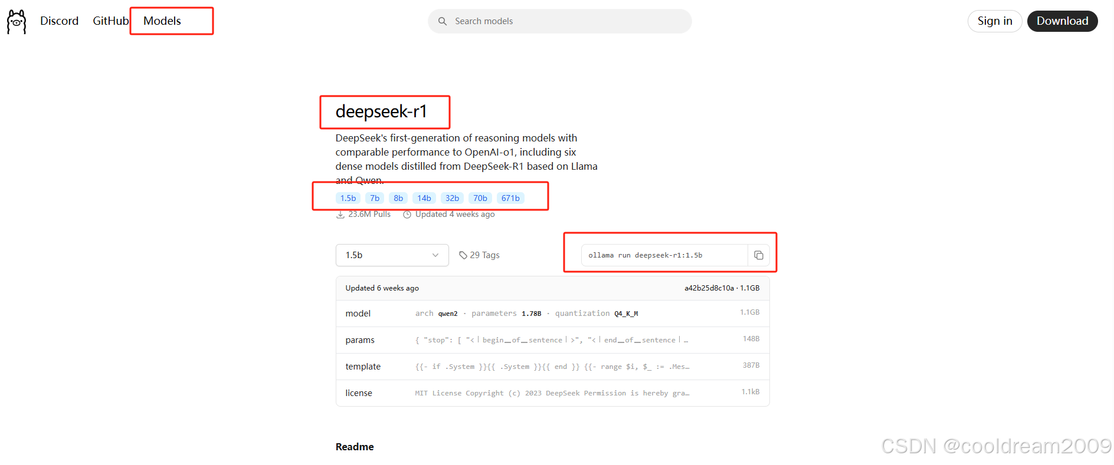Open the Discord link
Image resolution: width=1114 pixels, height=465 pixels.
tap(59, 21)
